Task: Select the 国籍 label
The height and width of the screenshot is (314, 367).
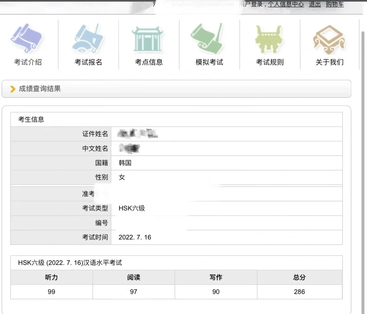Action: (x=102, y=163)
